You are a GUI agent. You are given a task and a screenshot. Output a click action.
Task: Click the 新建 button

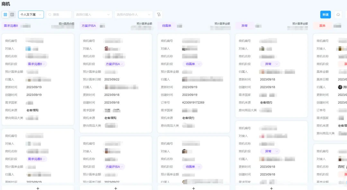tap(325, 14)
